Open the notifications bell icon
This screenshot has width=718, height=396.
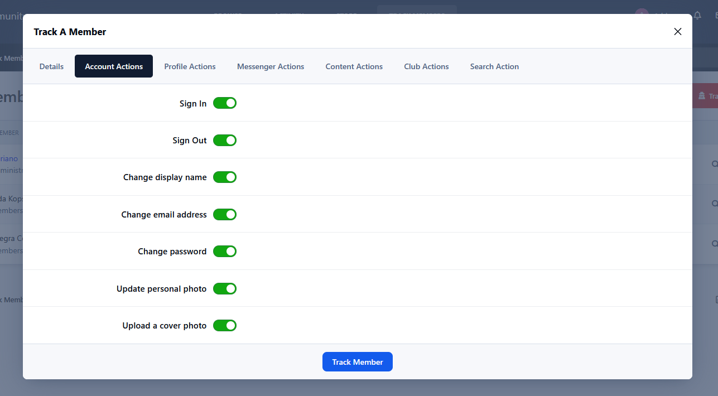point(697,16)
